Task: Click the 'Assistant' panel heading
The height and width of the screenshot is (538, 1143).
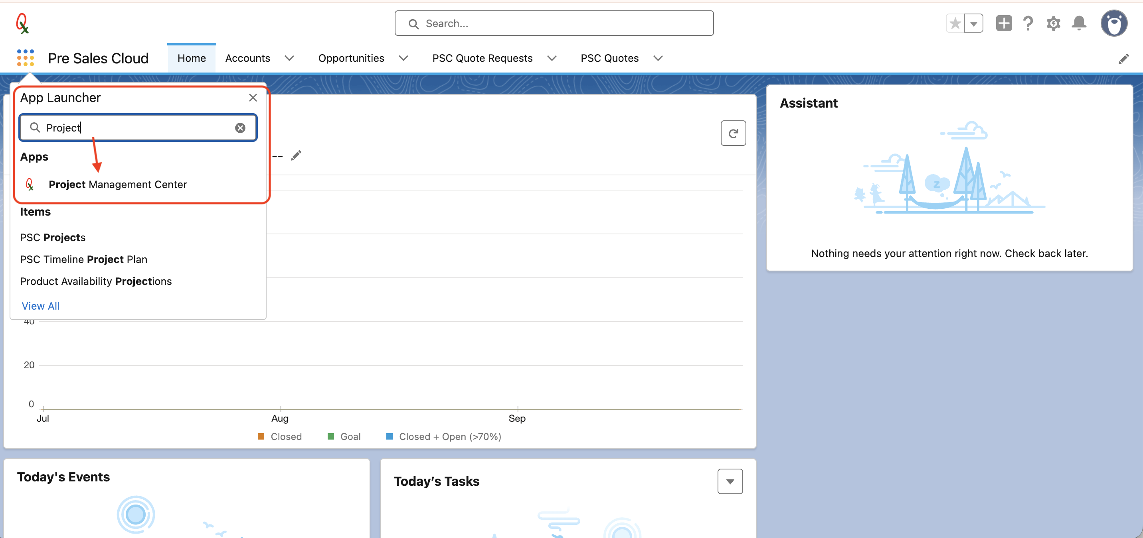Action: pos(809,103)
